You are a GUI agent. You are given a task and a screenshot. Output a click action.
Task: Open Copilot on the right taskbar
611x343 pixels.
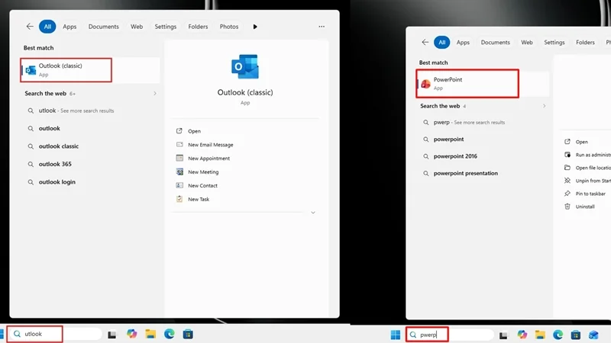point(522,335)
